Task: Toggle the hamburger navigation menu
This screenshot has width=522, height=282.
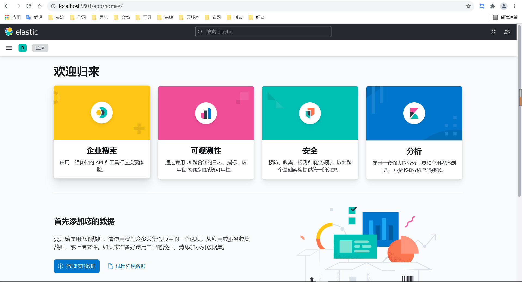Action: (x=9, y=48)
